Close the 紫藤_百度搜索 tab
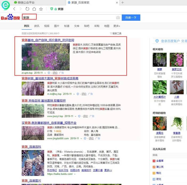 pyautogui.click(x=117, y=2)
